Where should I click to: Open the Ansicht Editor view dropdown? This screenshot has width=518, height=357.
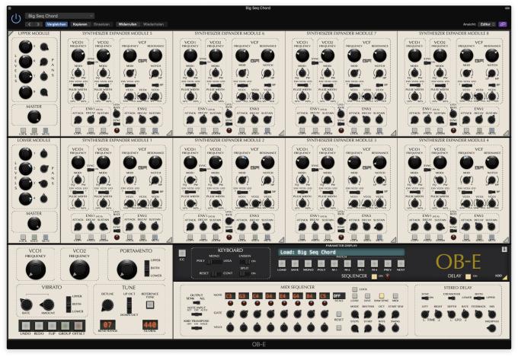[x=488, y=24]
